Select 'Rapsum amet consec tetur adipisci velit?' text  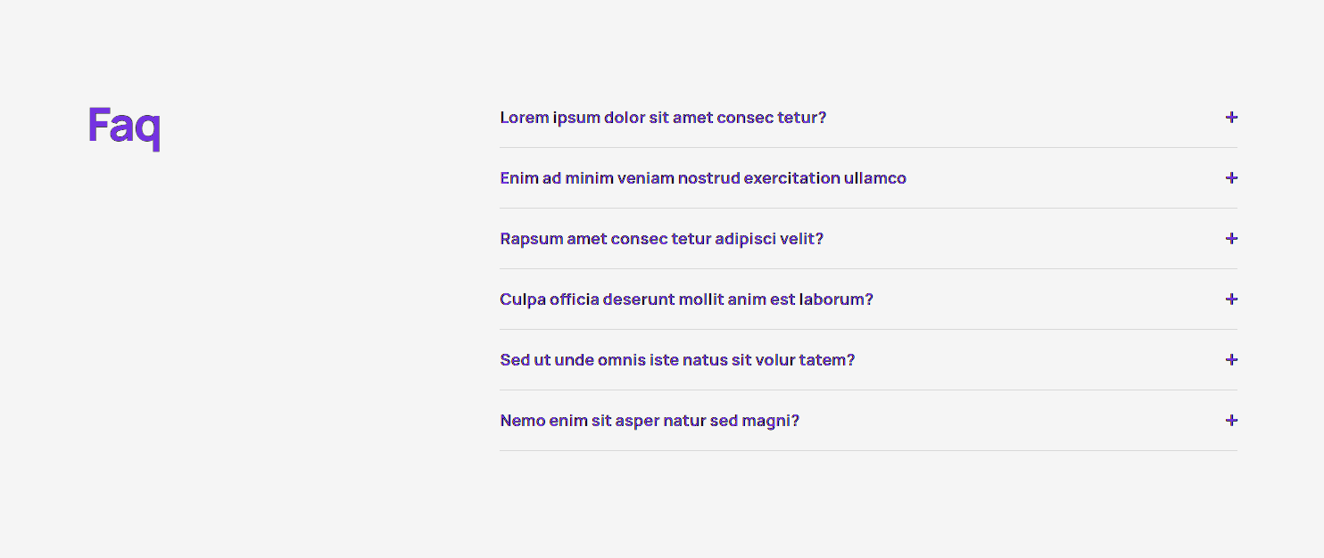tap(662, 238)
